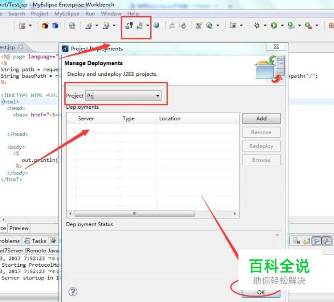Open the Run/Stop Servers toolbar icon
This screenshot has width=334, height=302.
[x=139, y=26]
